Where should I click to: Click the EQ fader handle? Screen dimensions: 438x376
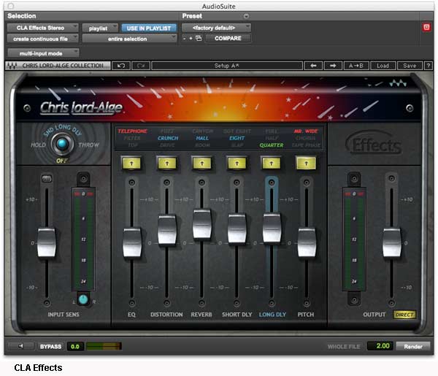click(132, 242)
